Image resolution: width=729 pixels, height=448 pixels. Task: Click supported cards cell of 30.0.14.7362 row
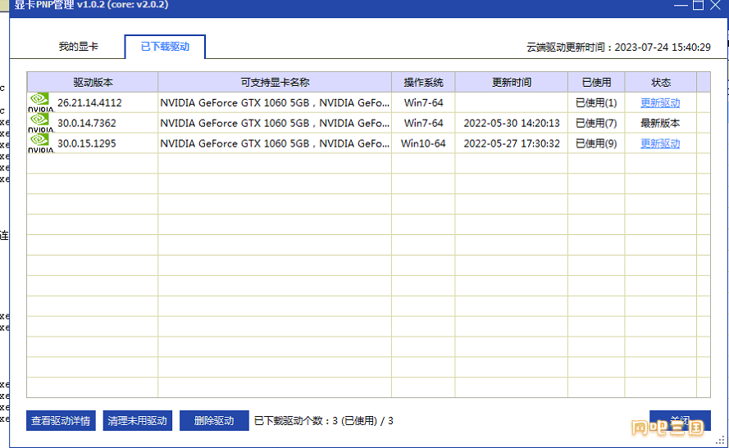[x=275, y=123]
